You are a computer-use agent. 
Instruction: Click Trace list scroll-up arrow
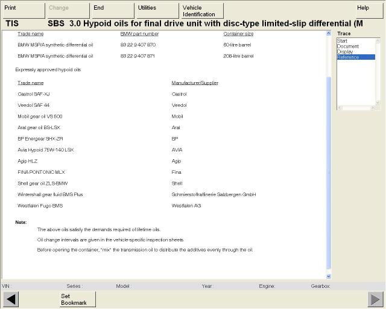click(378, 40)
